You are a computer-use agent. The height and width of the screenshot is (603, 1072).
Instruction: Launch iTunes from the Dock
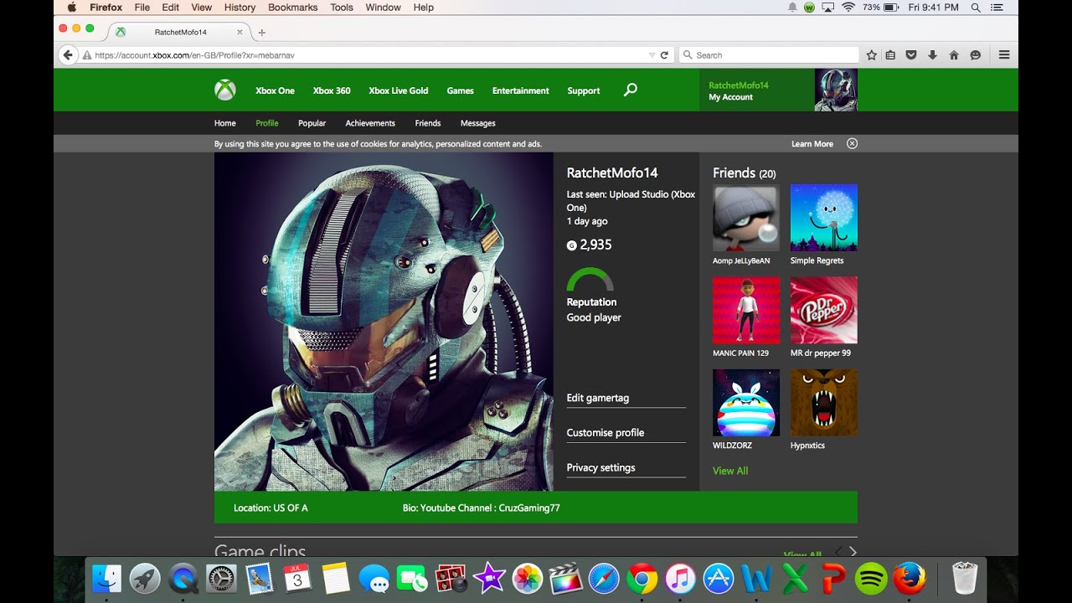680,579
